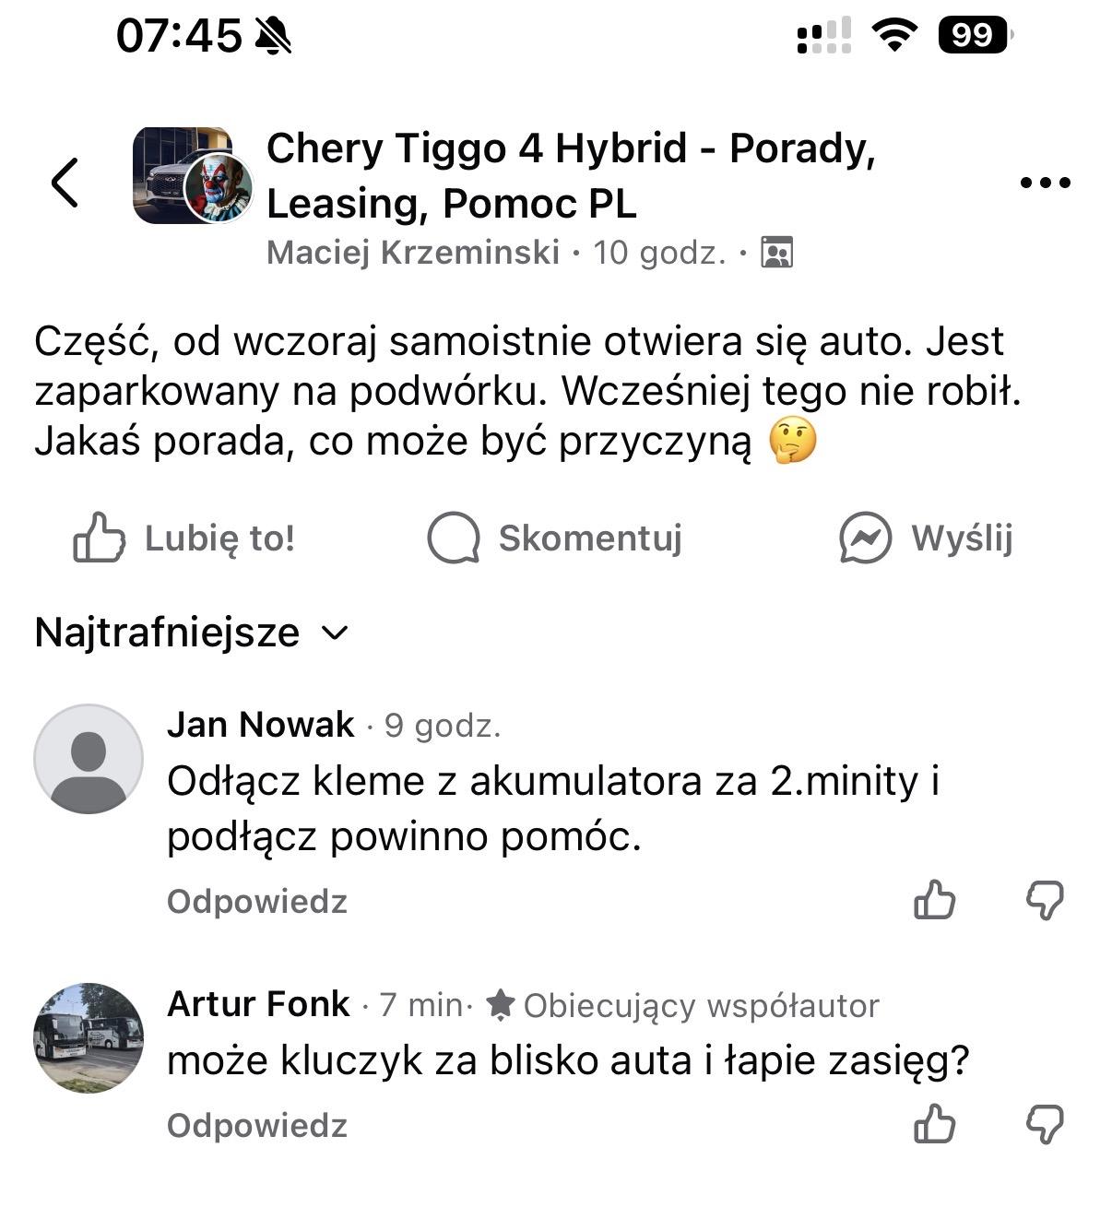Viewport: 1112px width, 1207px height.
Task: Tap the group members audience icon
Action: (776, 252)
